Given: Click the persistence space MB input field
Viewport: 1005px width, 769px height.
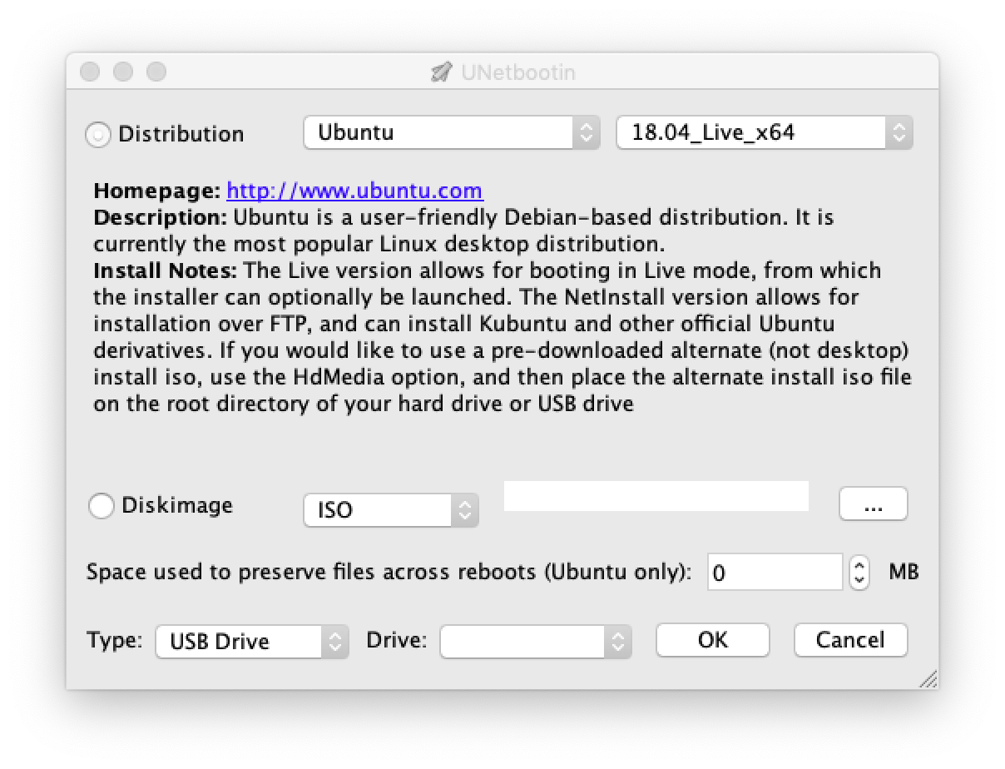Looking at the screenshot, I should tap(775, 573).
